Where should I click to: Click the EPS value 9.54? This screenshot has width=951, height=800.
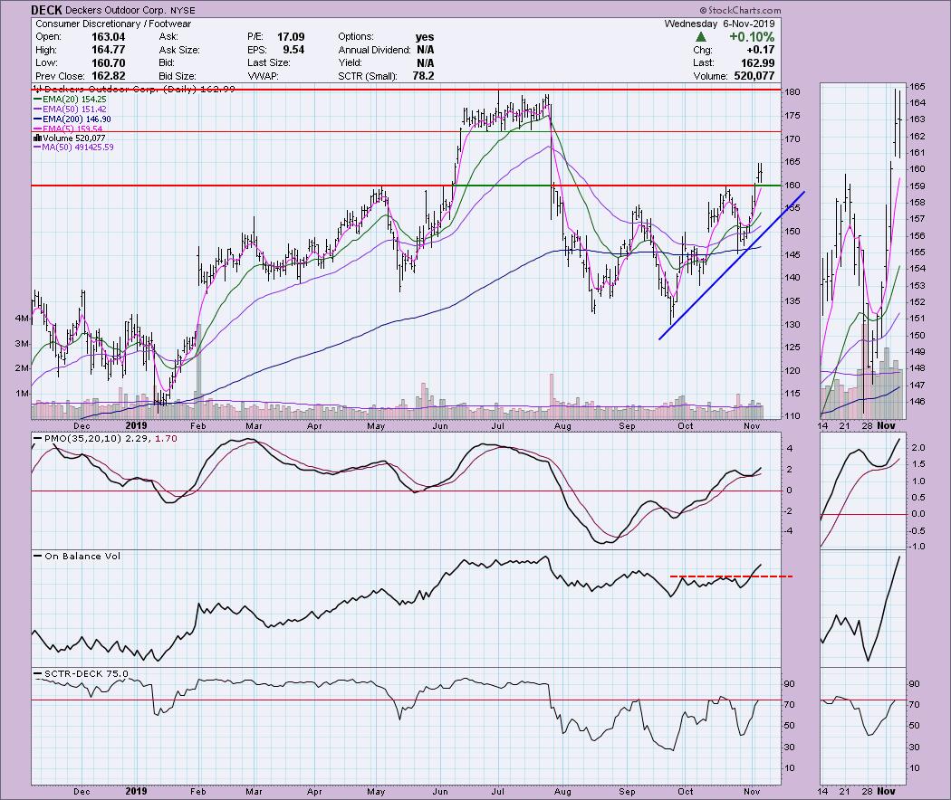point(293,50)
